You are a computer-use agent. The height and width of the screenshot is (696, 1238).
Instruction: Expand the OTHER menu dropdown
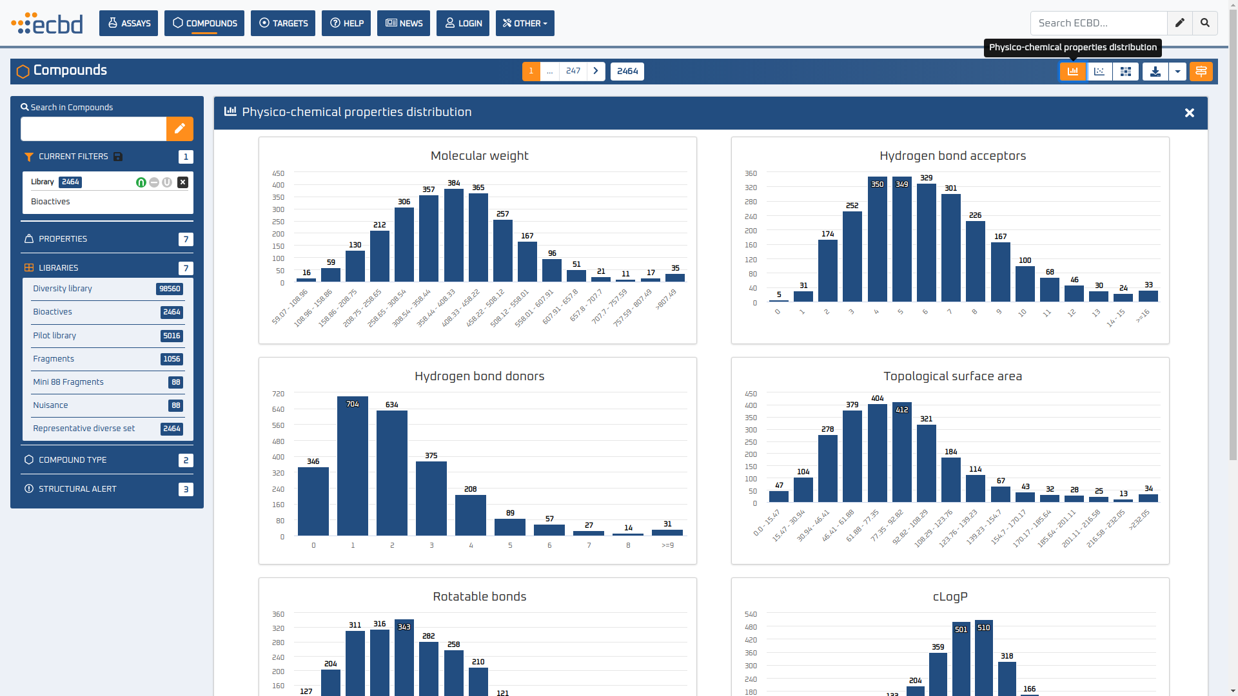point(525,23)
